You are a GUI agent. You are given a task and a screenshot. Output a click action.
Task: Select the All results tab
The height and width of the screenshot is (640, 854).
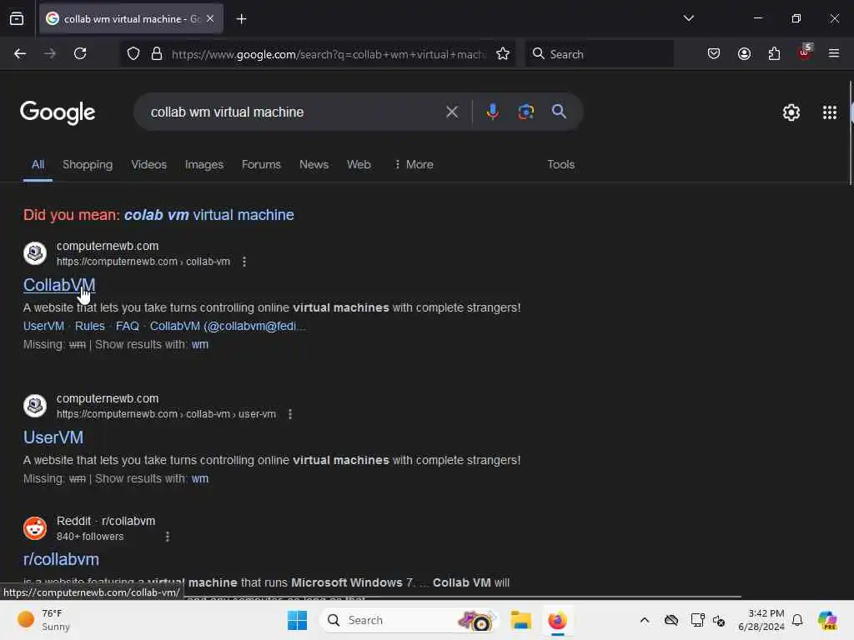[38, 165]
